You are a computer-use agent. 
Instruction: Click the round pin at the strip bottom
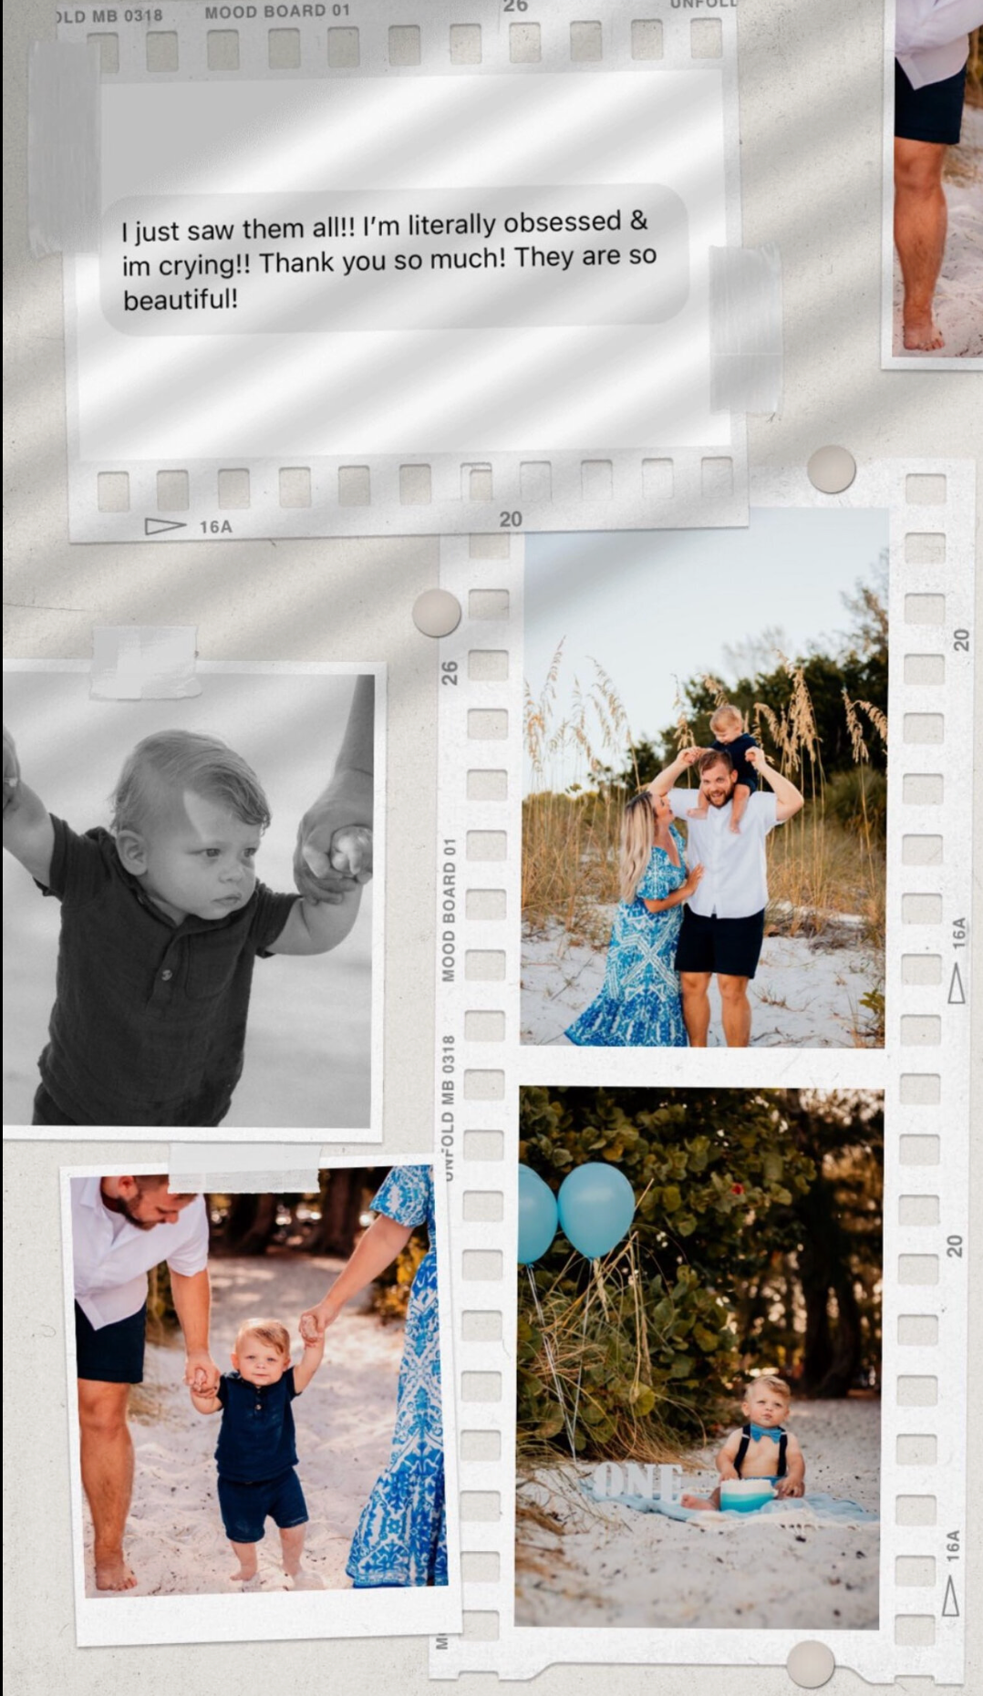click(810, 1663)
